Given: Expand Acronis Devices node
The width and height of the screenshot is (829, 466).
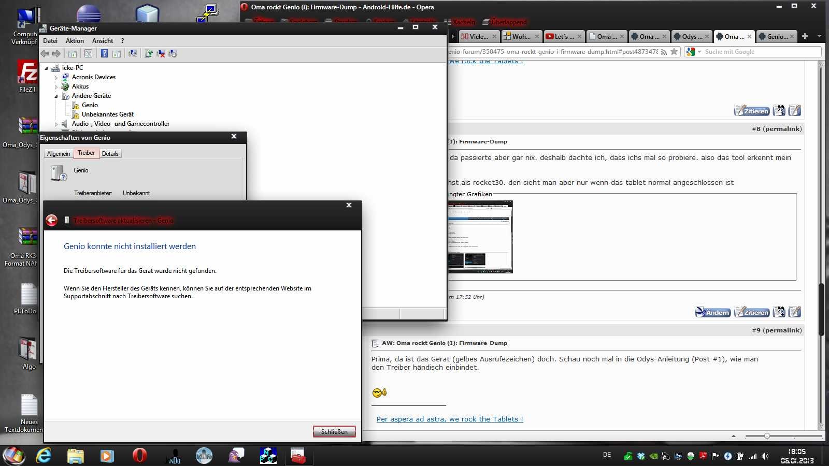Looking at the screenshot, I should click(x=56, y=77).
